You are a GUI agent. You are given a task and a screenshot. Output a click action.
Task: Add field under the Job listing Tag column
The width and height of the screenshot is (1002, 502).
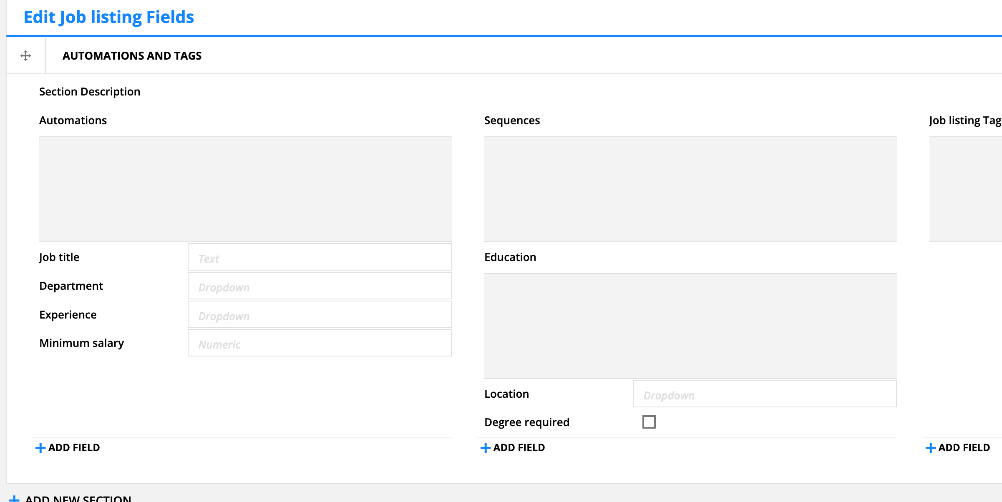[958, 447]
